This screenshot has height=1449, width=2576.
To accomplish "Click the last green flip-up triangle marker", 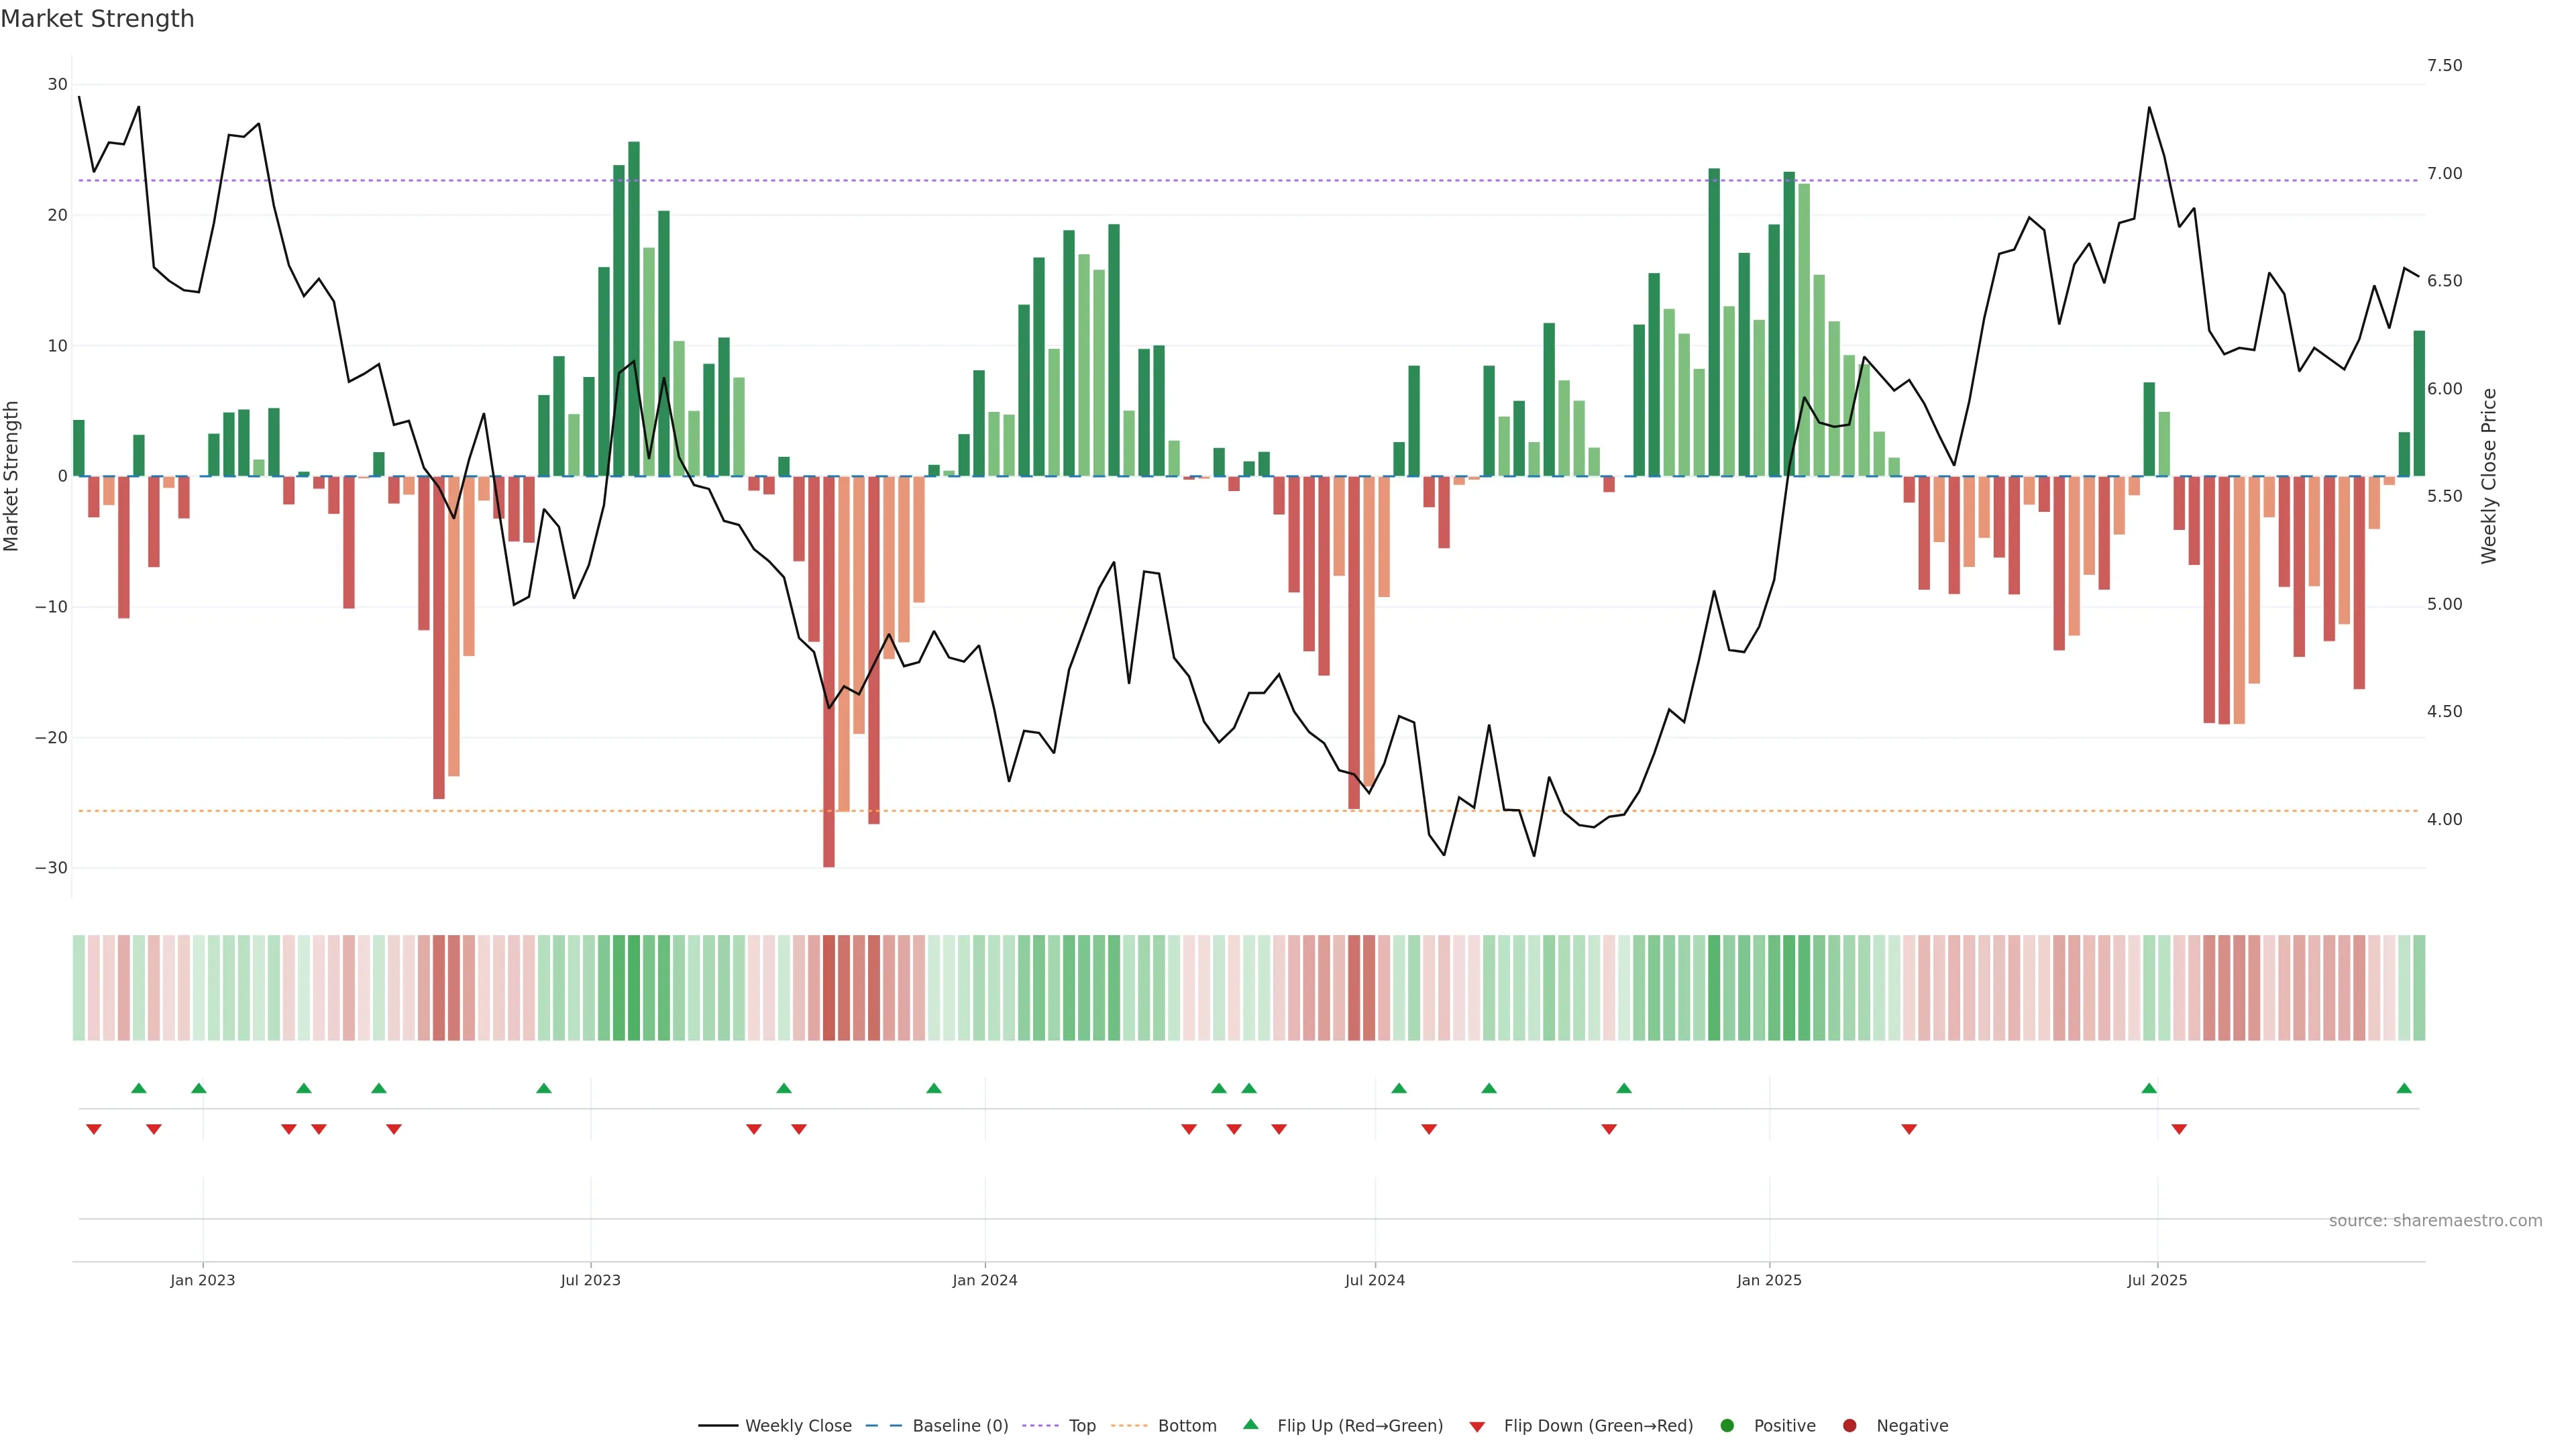I will [2404, 1088].
